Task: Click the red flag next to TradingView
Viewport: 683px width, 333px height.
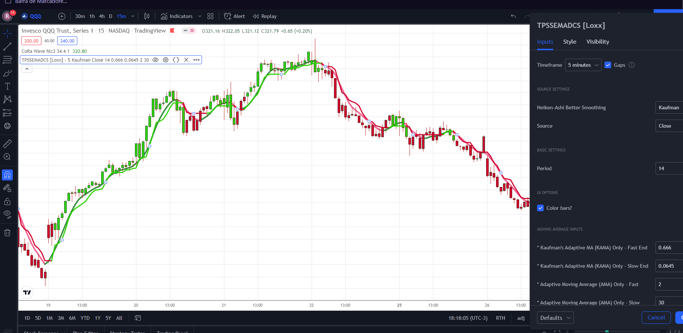Action: pos(172,30)
